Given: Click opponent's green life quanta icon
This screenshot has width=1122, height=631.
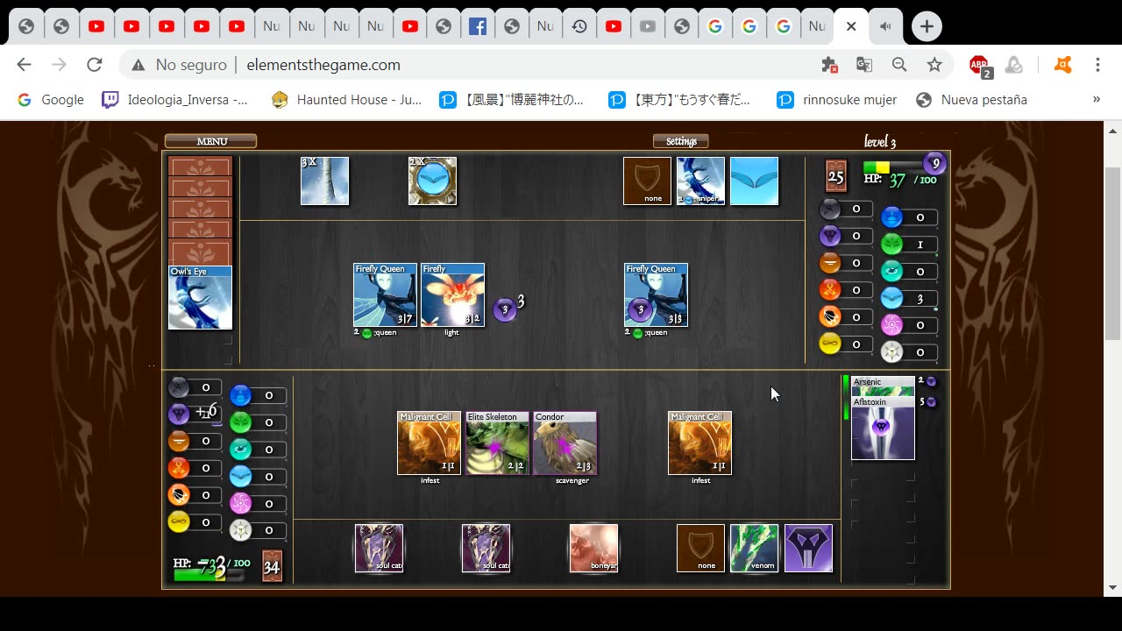Looking at the screenshot, I should tap(891, 245).
